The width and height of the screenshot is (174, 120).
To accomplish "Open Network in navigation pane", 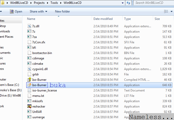I will click(x=2, y=106).
